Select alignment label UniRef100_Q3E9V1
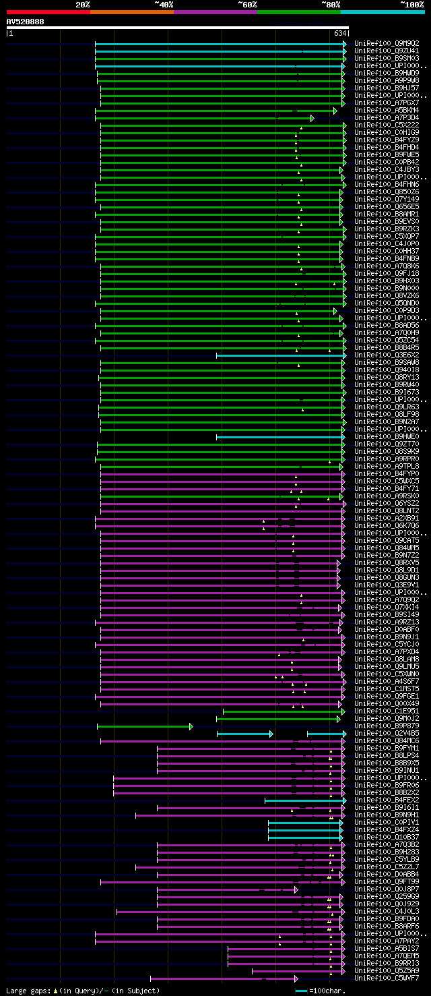 click(x=387, y=585)
